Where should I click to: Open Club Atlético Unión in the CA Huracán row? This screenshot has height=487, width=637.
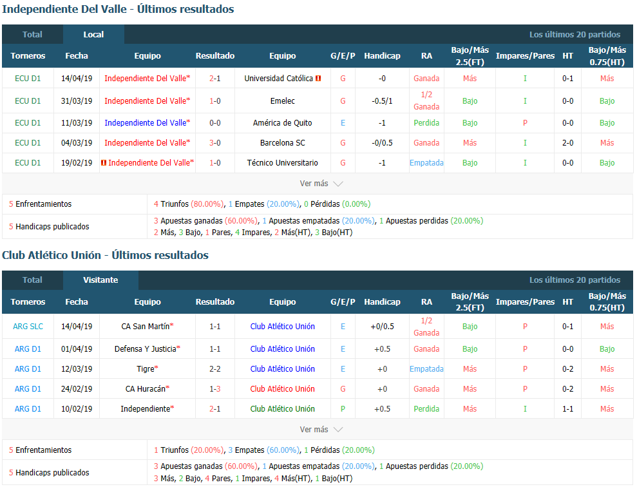tap(282, 388)
